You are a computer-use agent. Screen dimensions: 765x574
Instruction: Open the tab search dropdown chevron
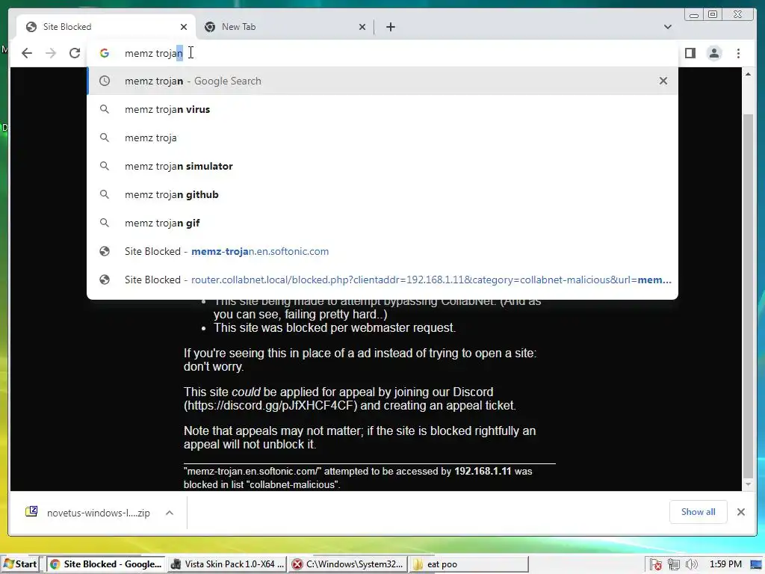[x=668, y=27]
